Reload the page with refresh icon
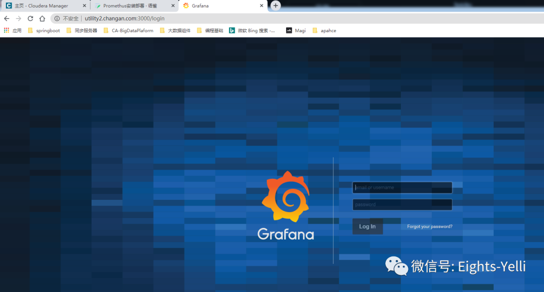The width and height of the screenshot is (544, 292). click(x=31, y=19)
